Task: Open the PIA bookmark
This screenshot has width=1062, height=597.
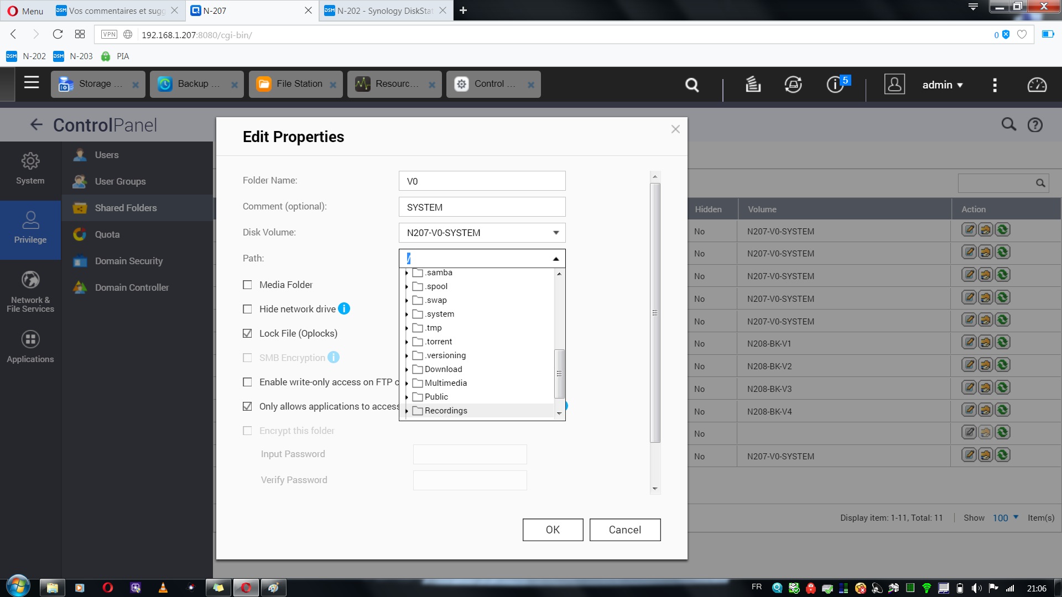Action: pyautogui.click(x=116, y=56)
